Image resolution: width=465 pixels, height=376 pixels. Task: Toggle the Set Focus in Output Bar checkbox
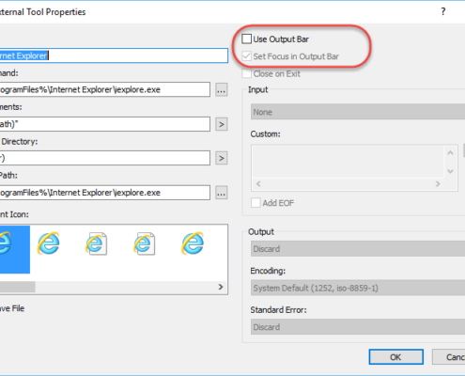[x=246, y=56]
